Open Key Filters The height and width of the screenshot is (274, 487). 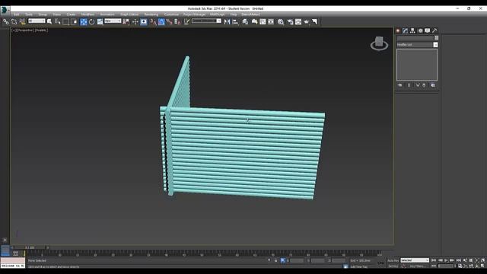tap(417, 266)
